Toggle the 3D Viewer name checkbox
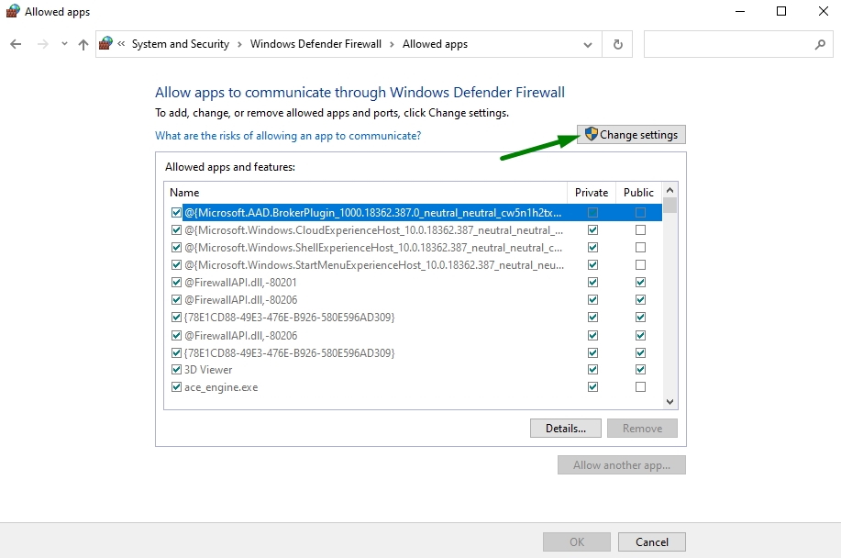This screenshot has width=841, height=558. [x=177, y=370]
